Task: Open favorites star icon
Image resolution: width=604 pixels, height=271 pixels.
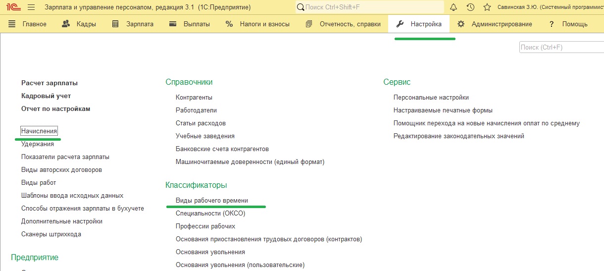Action: coord(487,7)
